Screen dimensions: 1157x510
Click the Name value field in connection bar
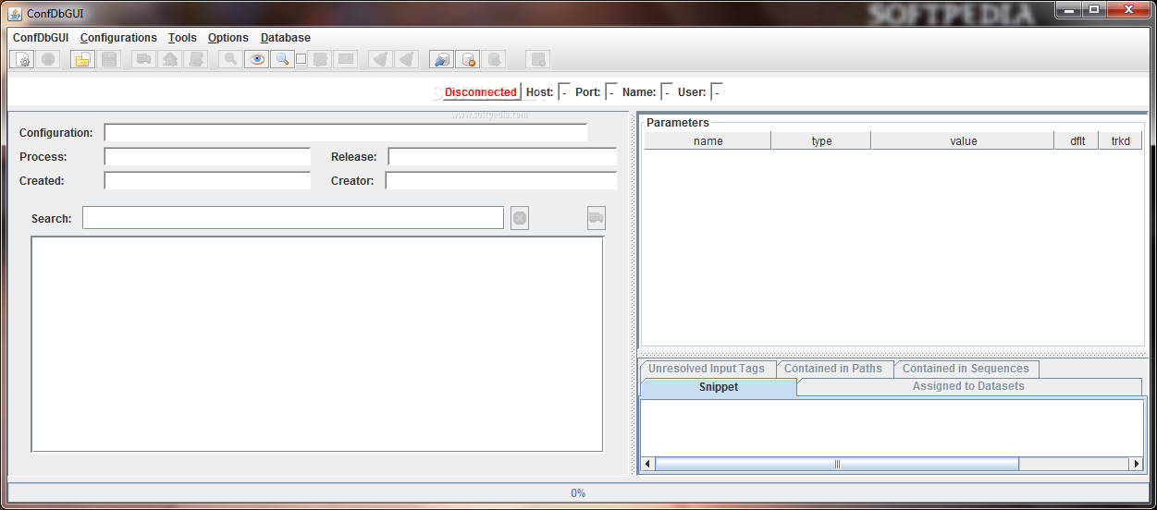click(667, 92)
